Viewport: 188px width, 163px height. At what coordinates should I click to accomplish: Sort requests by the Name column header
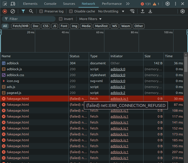coord(34,56)
